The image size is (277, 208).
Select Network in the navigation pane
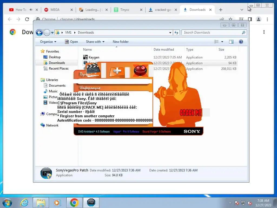coord(52,125)
